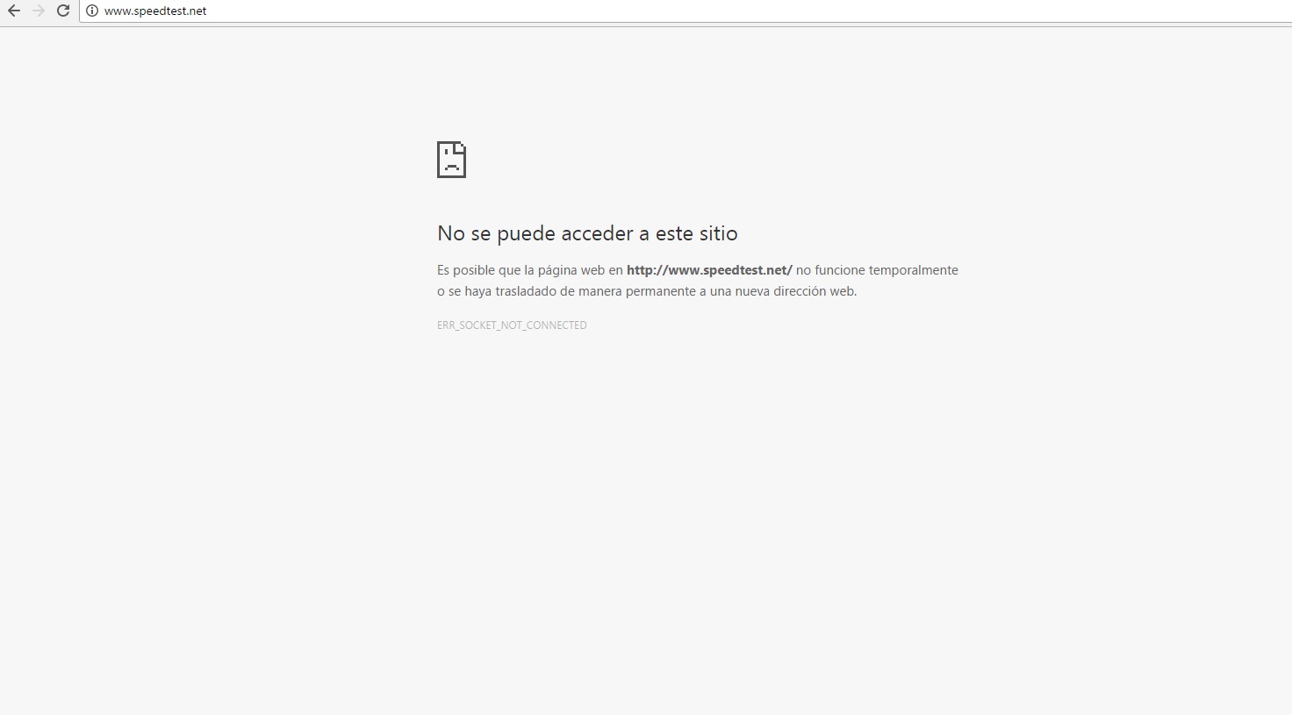
Task: Select the heading "No se puede acceder a este sitio"
Action: [587, 233]
